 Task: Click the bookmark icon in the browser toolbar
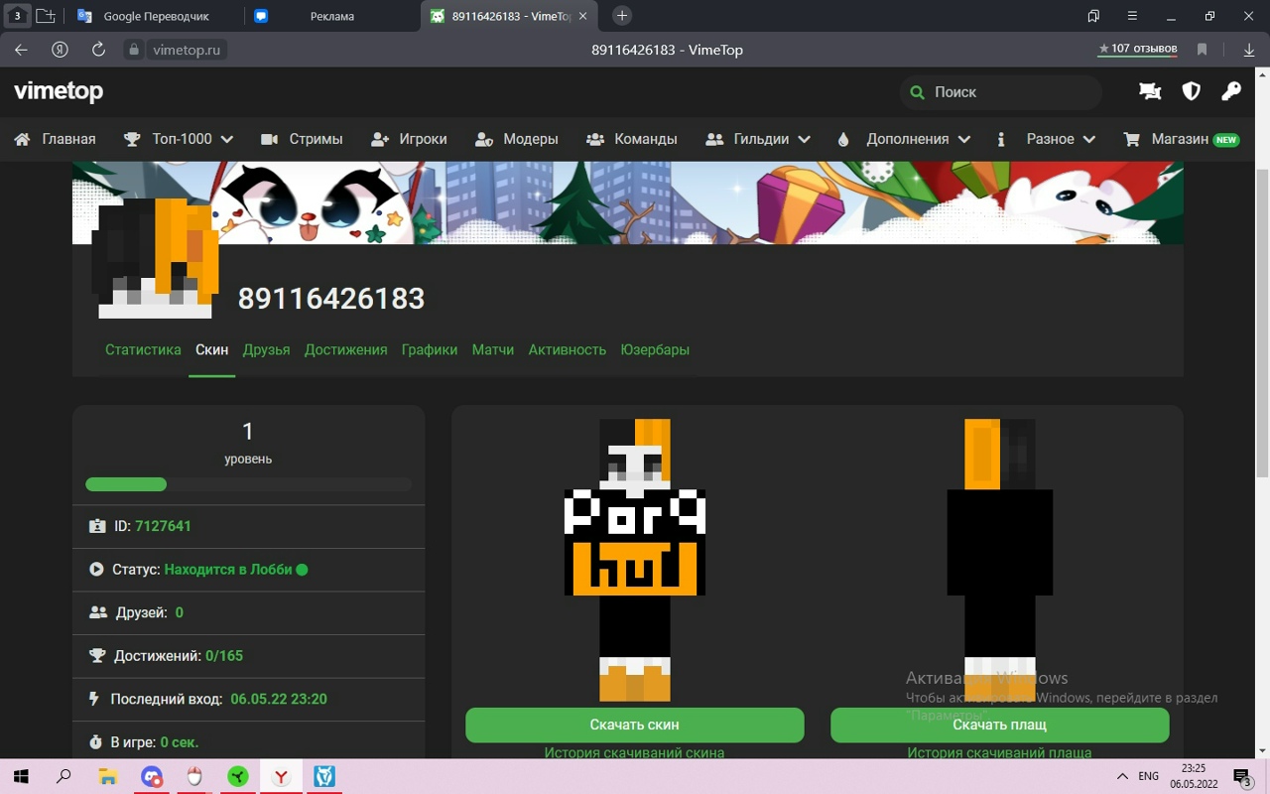[x=1202, y=49]
